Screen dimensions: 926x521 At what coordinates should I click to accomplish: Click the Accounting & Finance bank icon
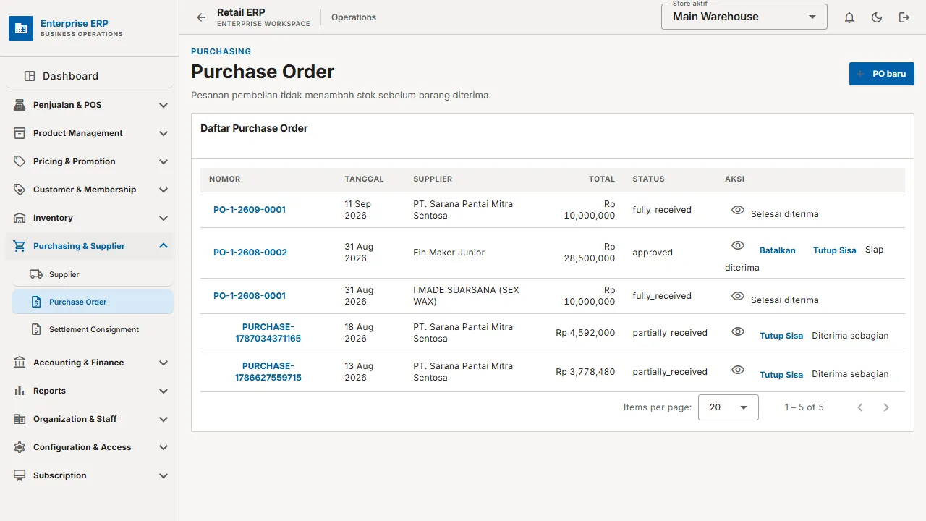tap(20, 363)
